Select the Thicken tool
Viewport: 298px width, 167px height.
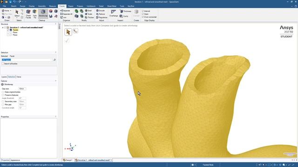[x=89, y=17]
